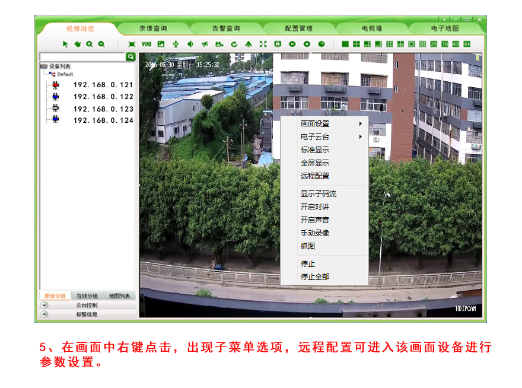This screenshot has height=388, width=522.
Task: Click the snapshot picture icon in toolbar
Action: [161, 44]
